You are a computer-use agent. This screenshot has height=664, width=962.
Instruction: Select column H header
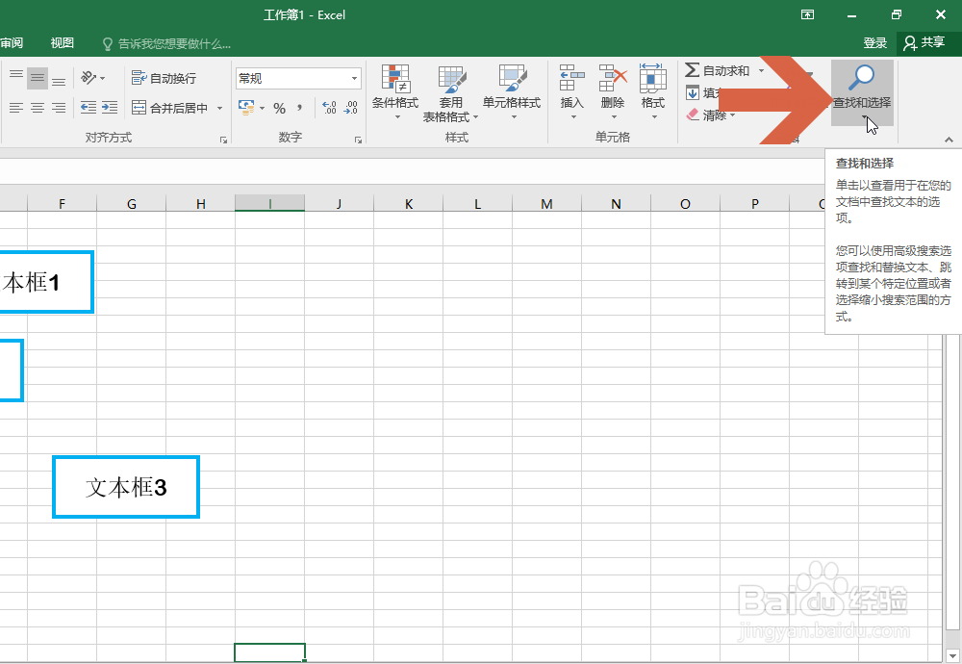(201, 204)
